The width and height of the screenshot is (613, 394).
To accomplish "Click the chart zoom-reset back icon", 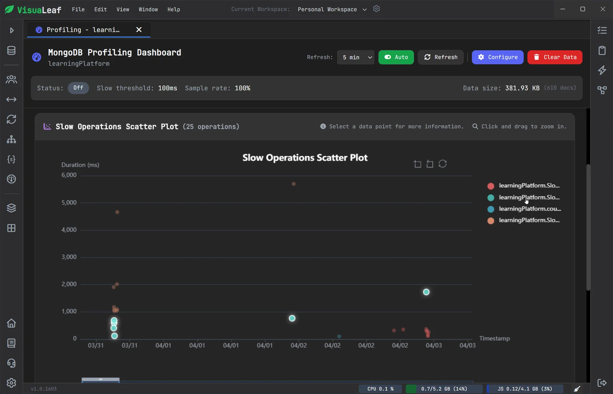I will point(430,164).
